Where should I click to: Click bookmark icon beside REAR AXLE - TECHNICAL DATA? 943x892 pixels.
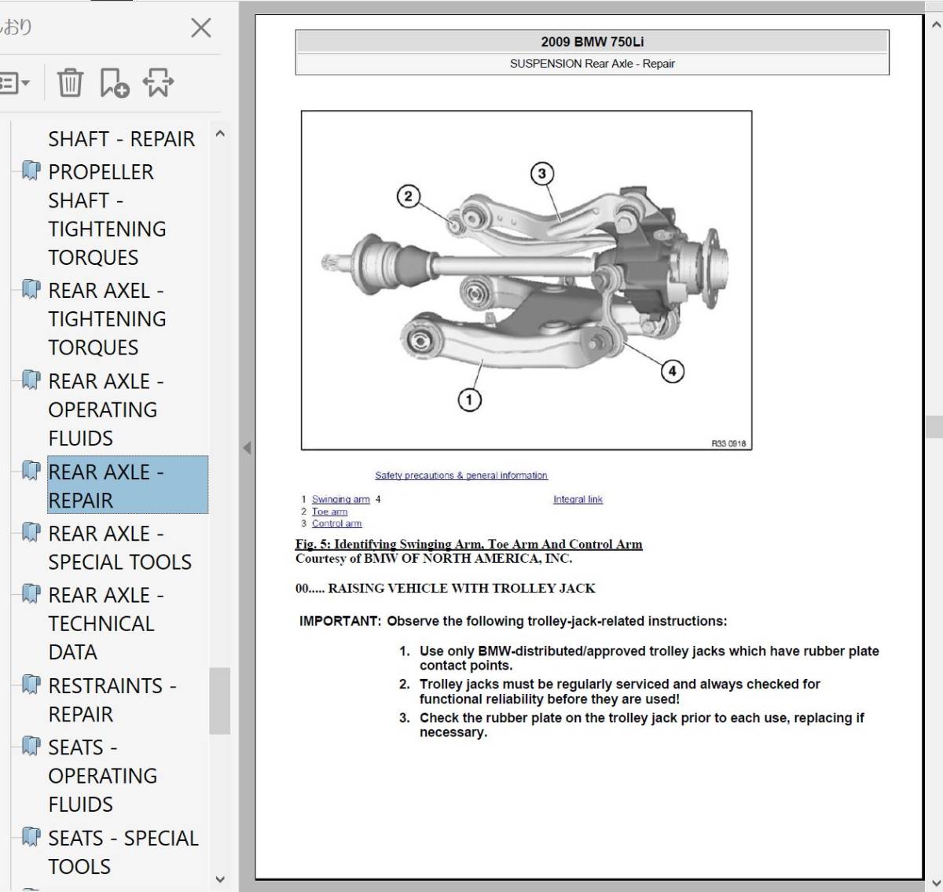[31, 593]
